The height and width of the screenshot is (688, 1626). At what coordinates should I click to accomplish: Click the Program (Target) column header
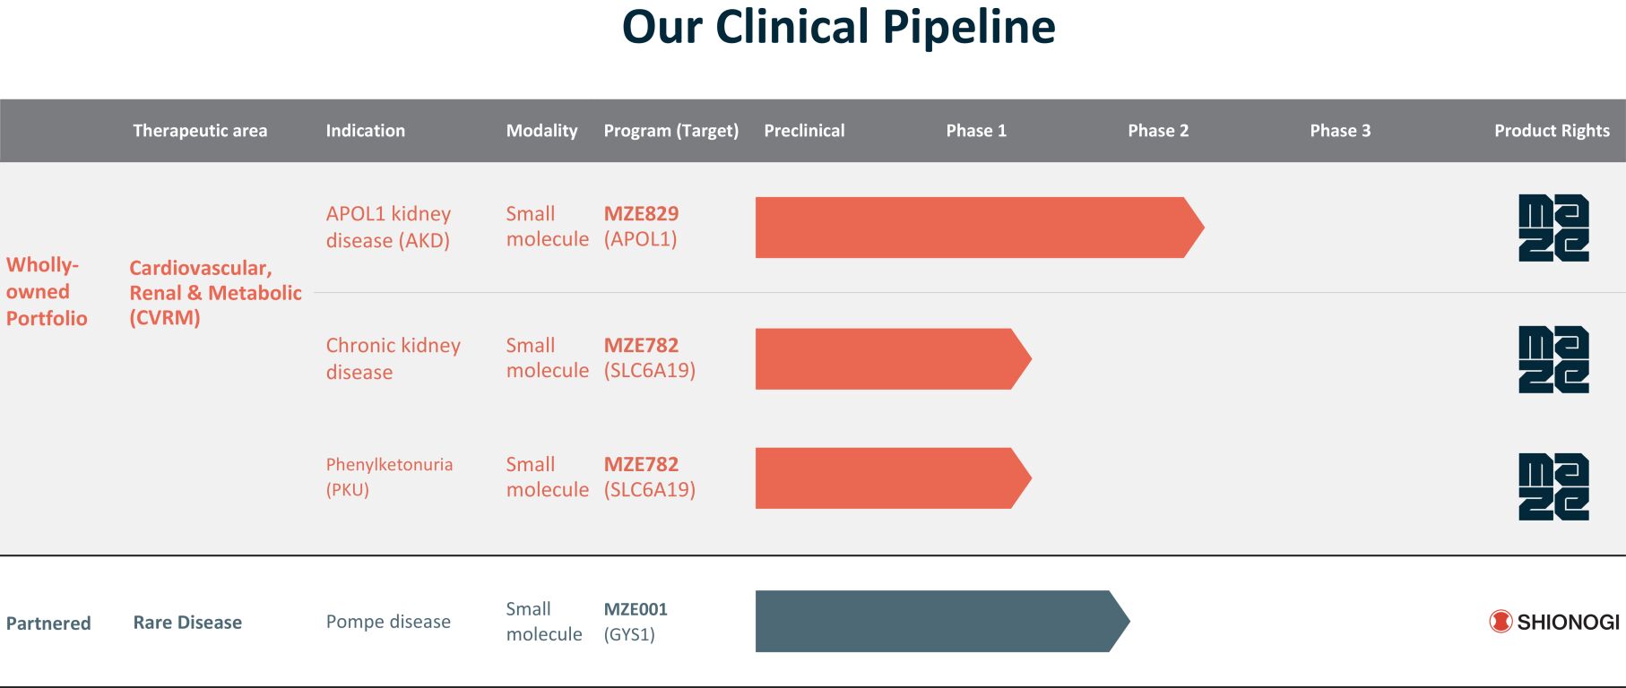coord(670,131)
